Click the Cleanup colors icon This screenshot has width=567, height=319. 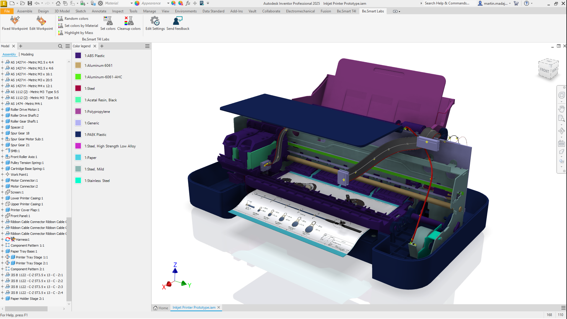(129, 21)
